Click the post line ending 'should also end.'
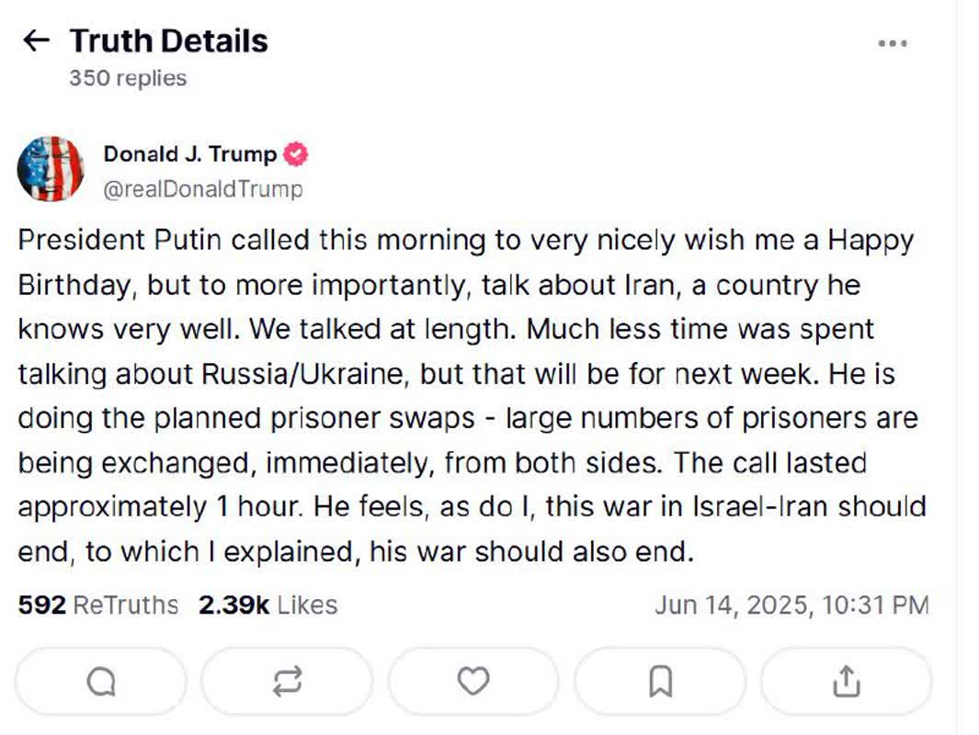The width and height of the screenshot is (979, 735). [356, 551]
